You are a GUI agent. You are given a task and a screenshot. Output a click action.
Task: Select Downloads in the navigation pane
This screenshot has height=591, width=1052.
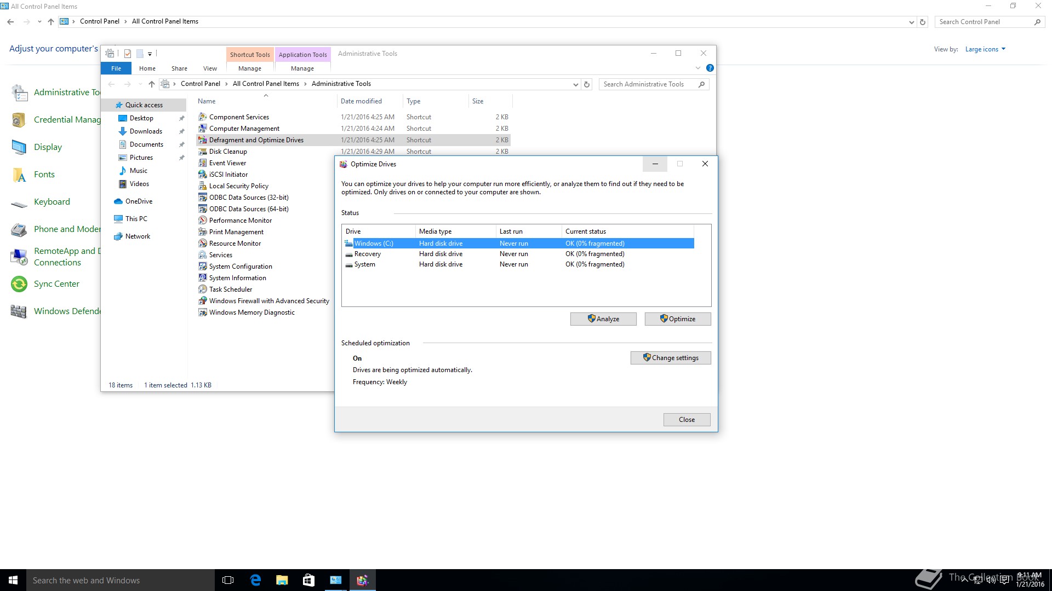pyautogui.click(x=146, y=131)
